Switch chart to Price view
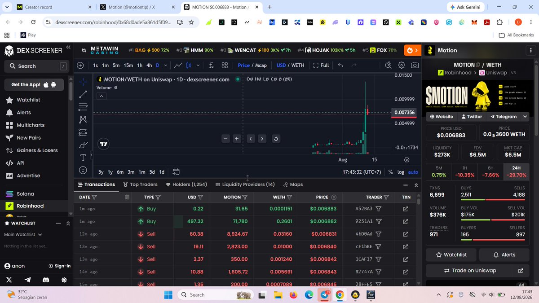This screenshot has height=303, width=539. [244, 65]
